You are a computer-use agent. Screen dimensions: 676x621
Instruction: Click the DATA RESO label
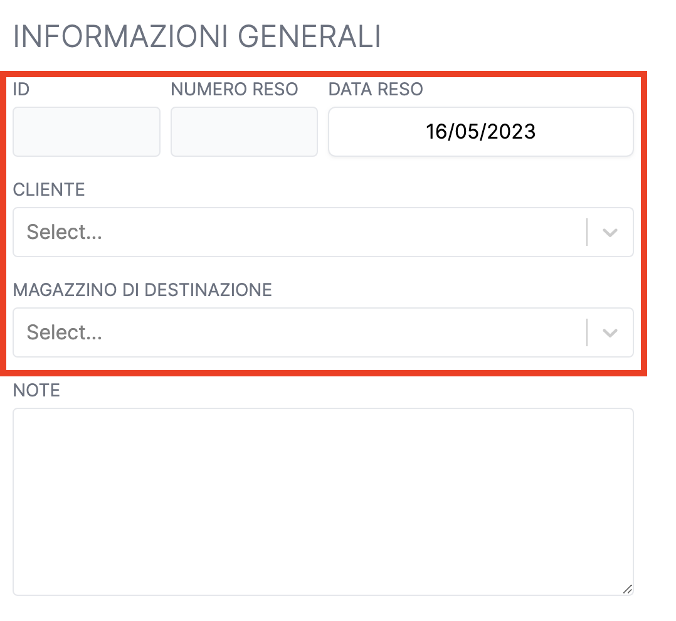(x=376, y=89)
